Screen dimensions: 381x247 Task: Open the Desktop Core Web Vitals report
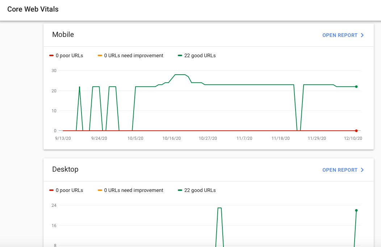pos(343,170)
